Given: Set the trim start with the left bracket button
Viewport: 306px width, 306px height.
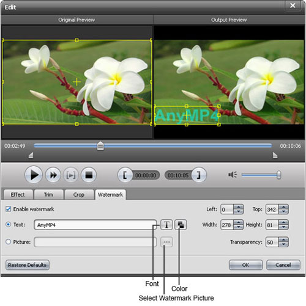Looking at the screenshot, I should [125, 175].
